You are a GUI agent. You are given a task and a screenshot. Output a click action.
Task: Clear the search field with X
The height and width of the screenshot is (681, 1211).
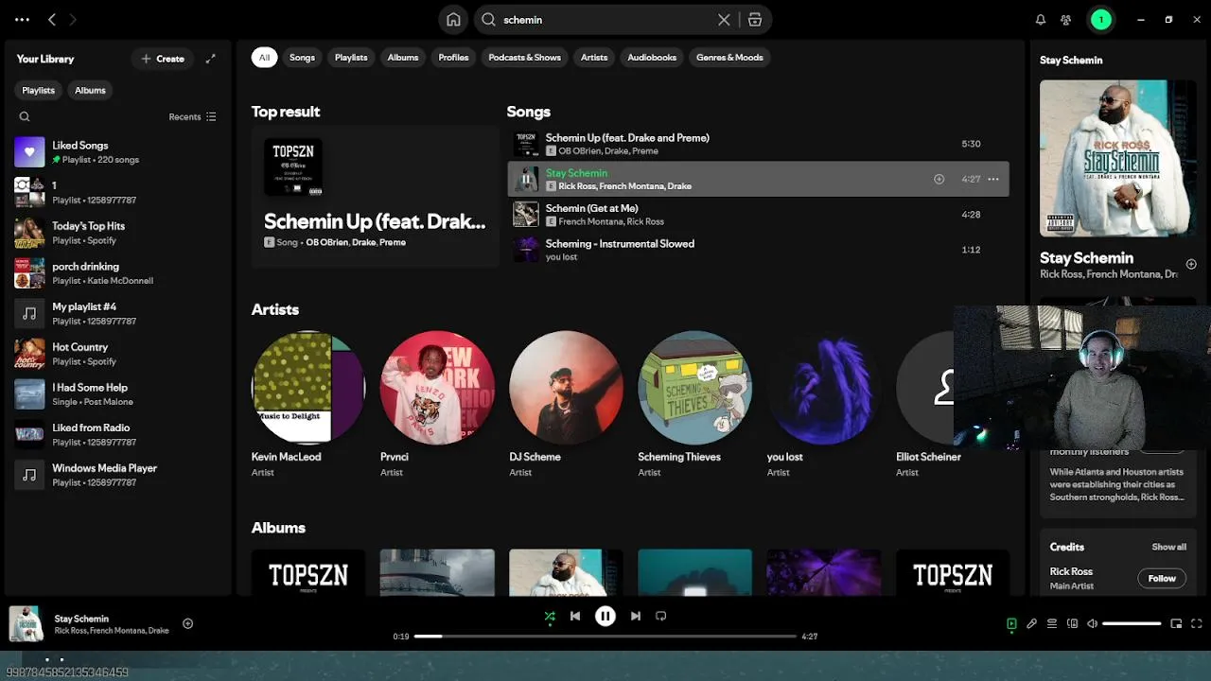724,19
